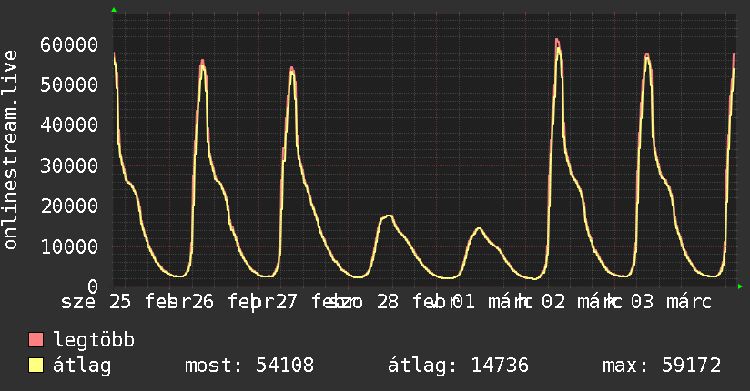
Task: Click the 'sze 25 febr' date label
Action: tap(127, 302)
